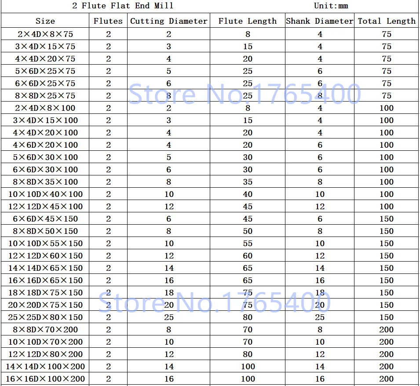Click shank diameter 6 in 4×6D×20×100 row

[320, 145]
